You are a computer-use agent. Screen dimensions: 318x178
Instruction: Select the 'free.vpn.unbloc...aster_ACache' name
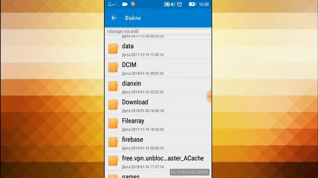pyautogui.click(x=163, y=158)
